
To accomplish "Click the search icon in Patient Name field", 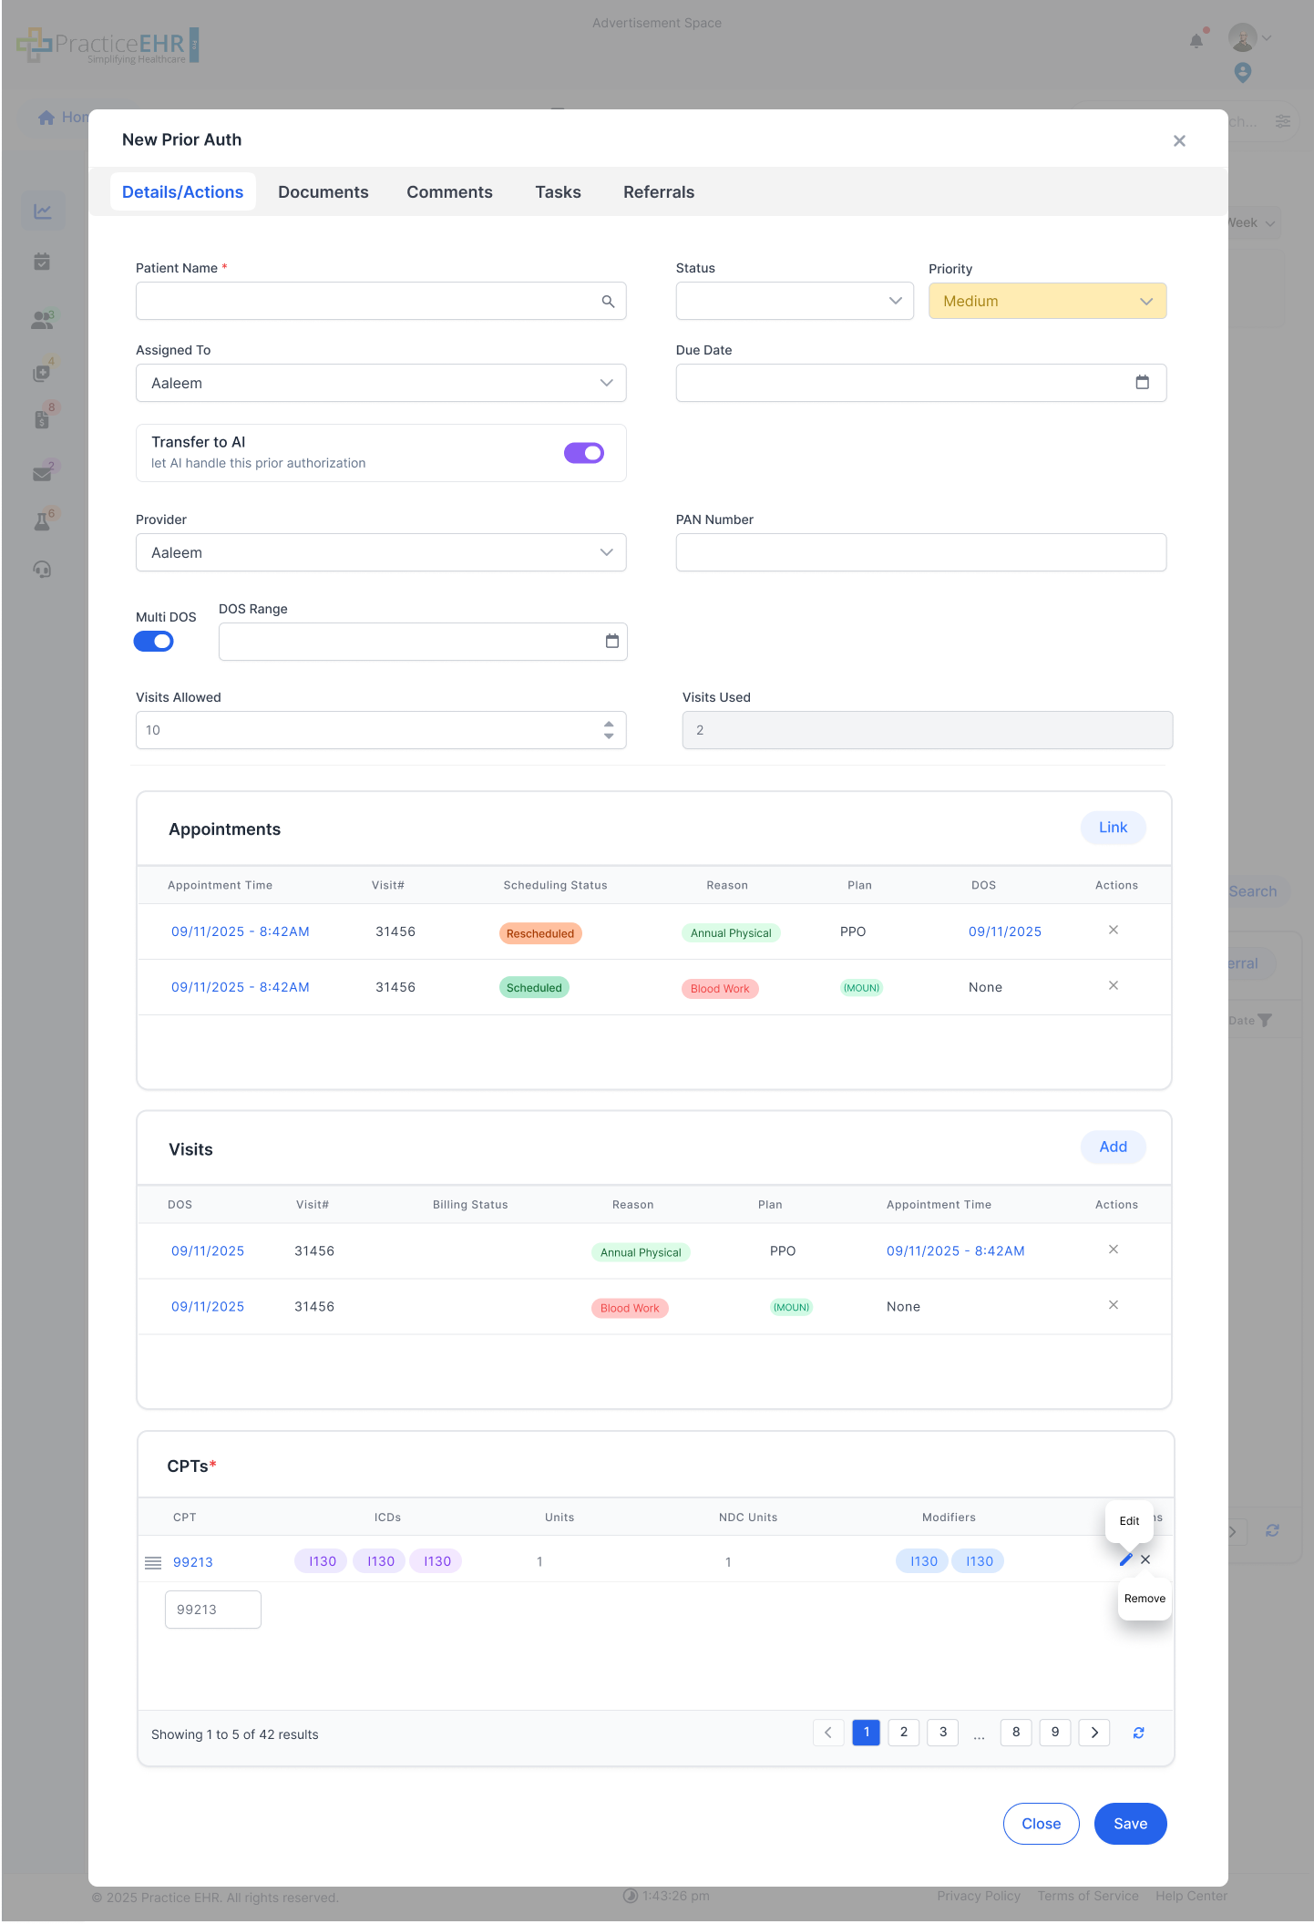I will pos(608,302).
